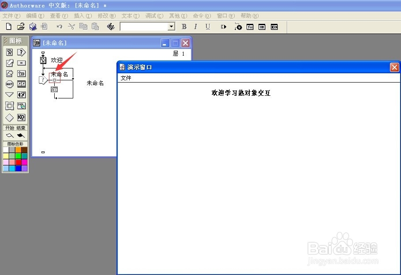The width and height of the screenshot is (401, 275).
Task: Open the 文件 menu in the presentation window
Action: [126, 78]
